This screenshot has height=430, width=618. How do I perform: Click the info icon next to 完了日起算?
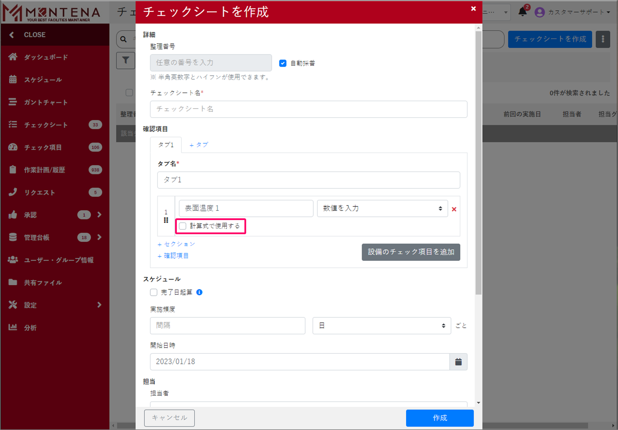(x=199, y=292)
